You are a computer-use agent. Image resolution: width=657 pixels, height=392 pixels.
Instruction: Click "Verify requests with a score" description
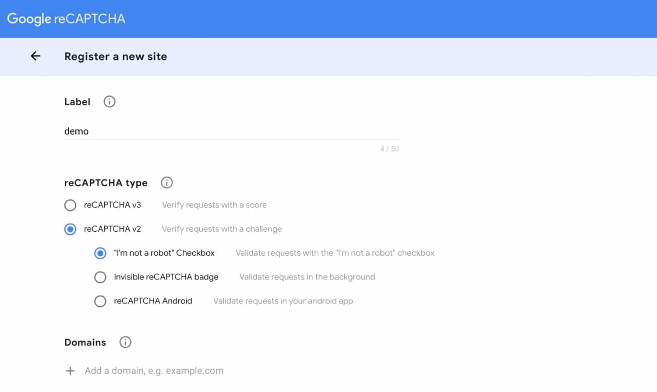point(214,205)
